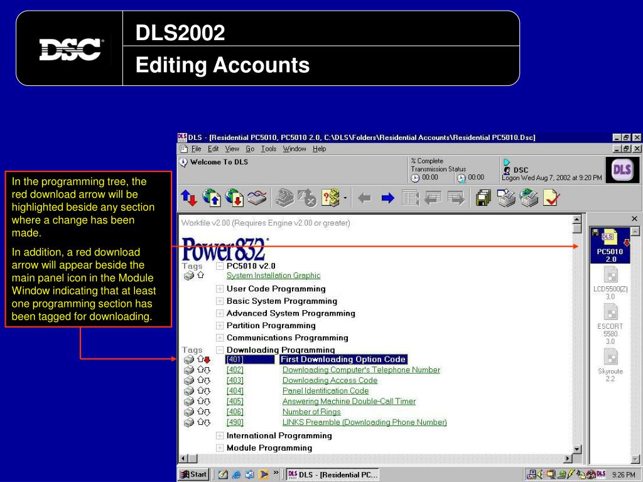Open the dropdown arrow beside the question-phones icon

pos(345,198)
